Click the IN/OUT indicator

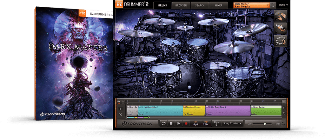(283, 124)
